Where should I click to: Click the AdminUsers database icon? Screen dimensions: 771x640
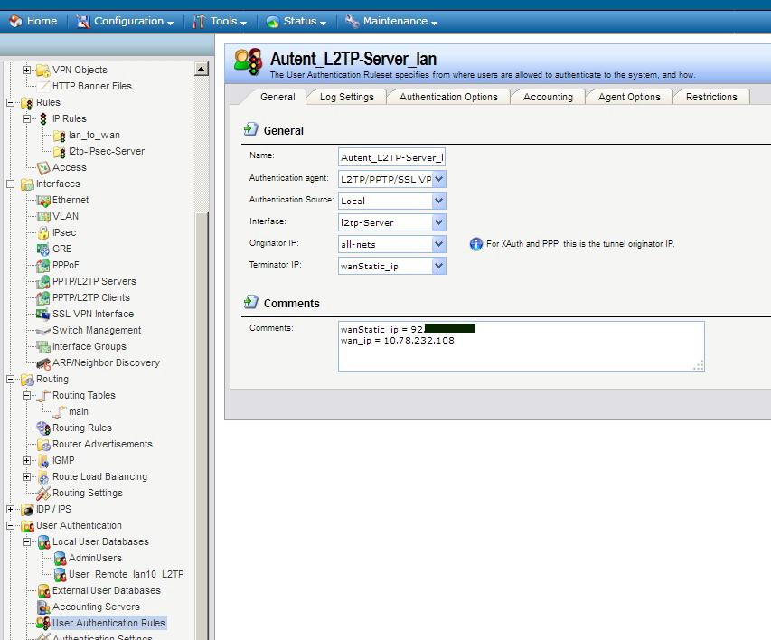60,559
